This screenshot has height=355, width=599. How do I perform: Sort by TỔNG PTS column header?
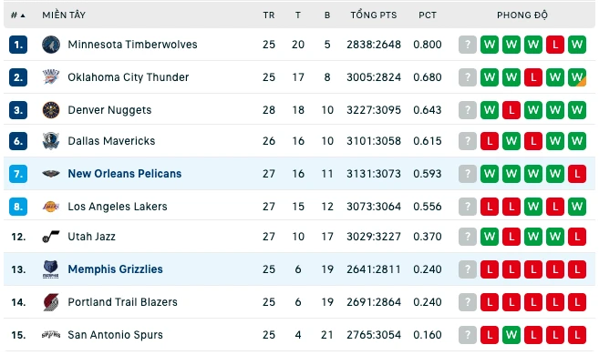(374, 15)
